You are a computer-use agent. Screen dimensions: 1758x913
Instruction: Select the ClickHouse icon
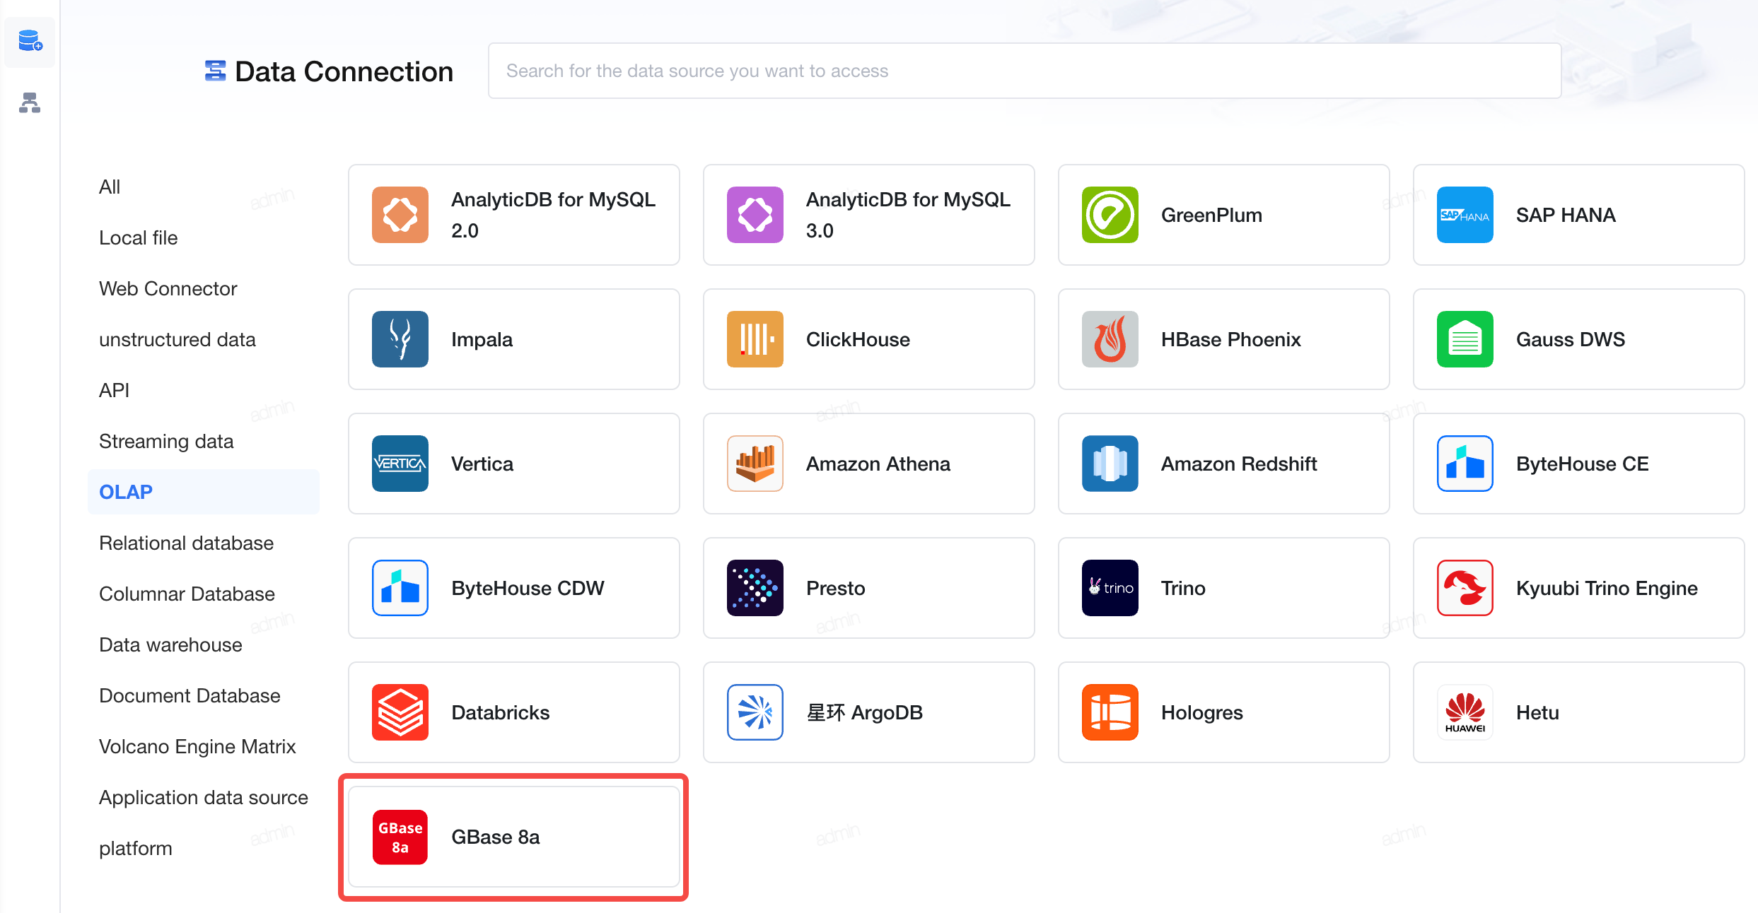click(755, 339)
